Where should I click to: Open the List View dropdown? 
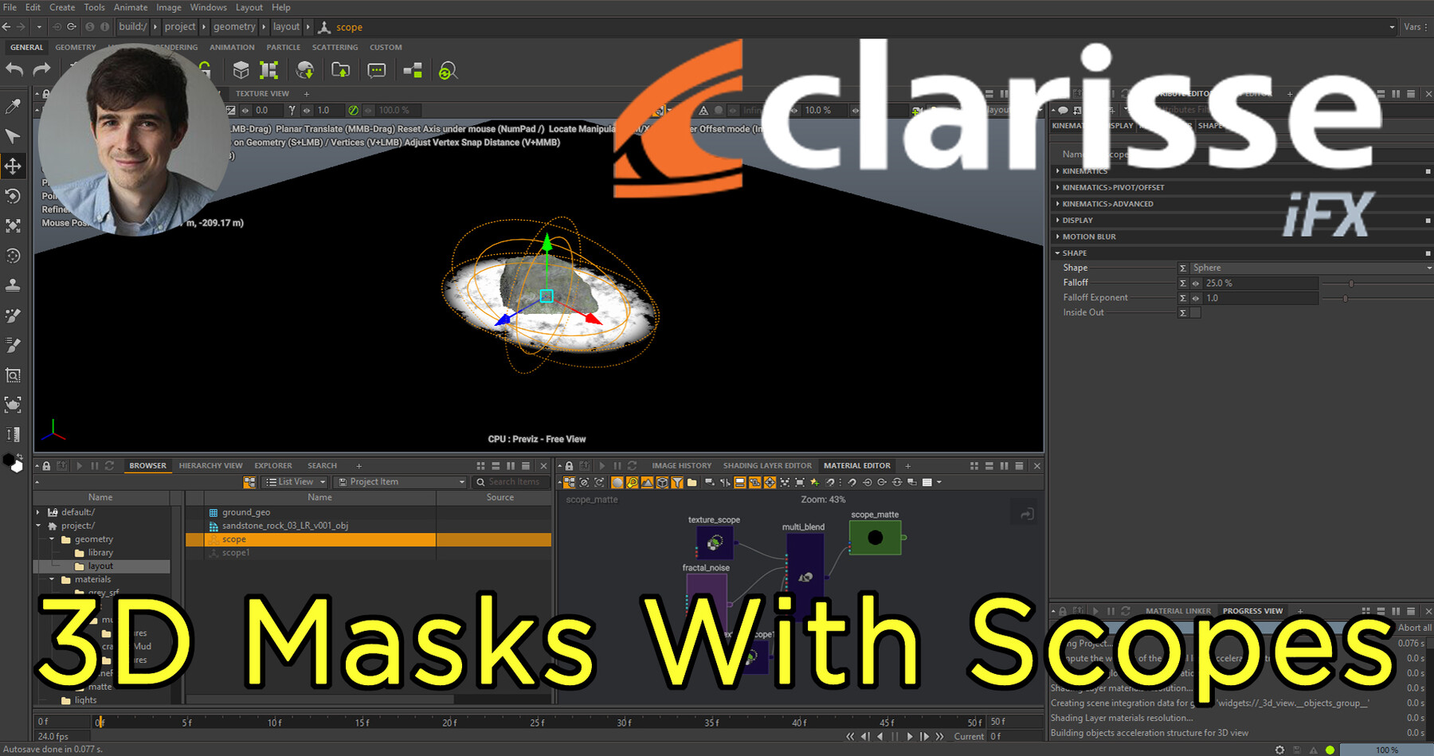tap(296, 482)
